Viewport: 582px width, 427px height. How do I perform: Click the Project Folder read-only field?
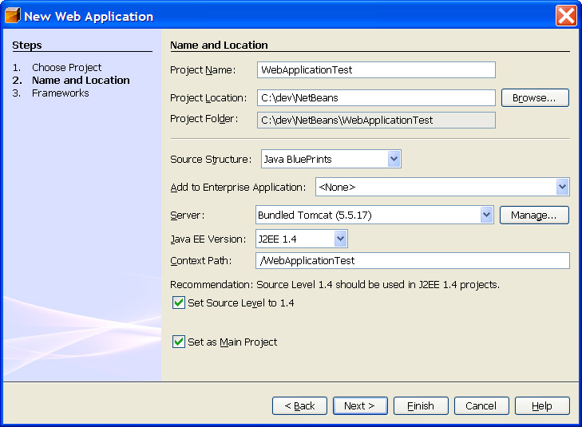tap(376, 120)
